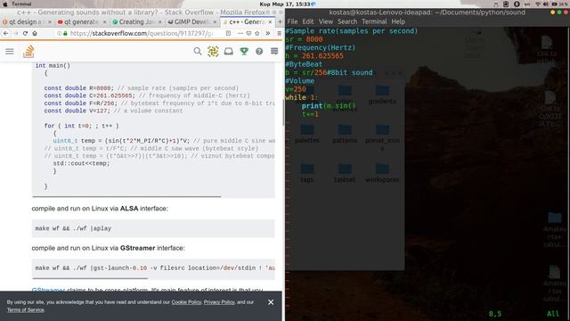The width and height of the screenshot is (570, 321).
Task: Click the yellow-green user avatar icon
Action: [213, 52]
